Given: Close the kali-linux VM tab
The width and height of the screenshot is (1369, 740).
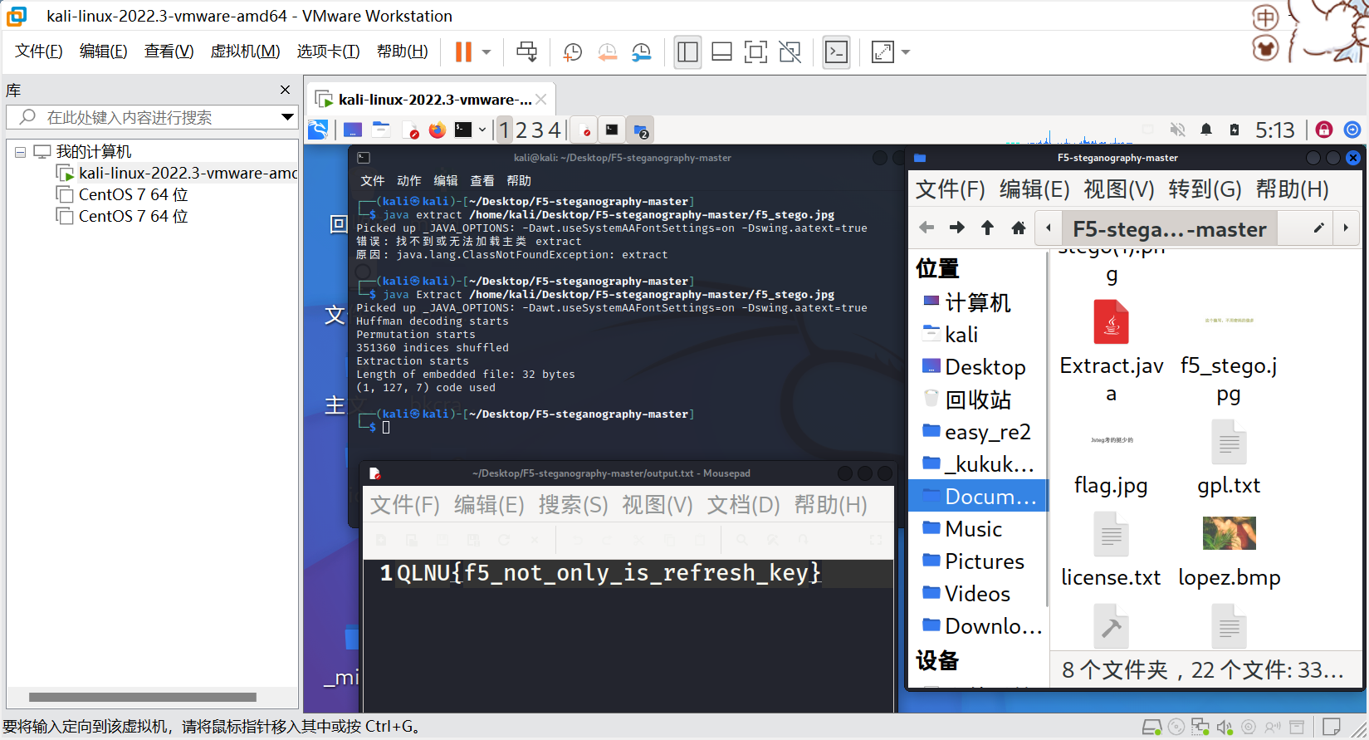Looking at the screenshot, I should click(x=541, y=100).
